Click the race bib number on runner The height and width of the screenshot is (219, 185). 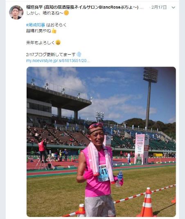[x=104, y=173]
